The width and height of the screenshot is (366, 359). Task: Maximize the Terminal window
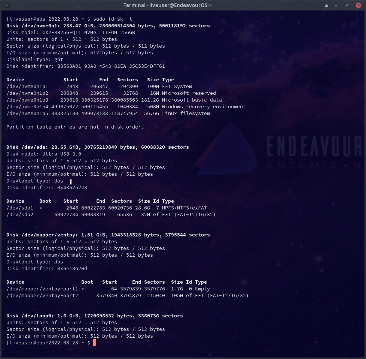coord(347,5)
